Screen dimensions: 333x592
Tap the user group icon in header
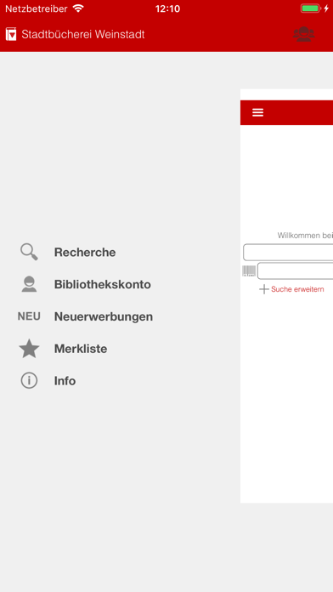coord(303,34)
